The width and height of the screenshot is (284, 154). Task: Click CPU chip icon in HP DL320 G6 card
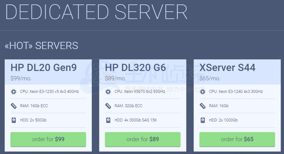(108, 92)
